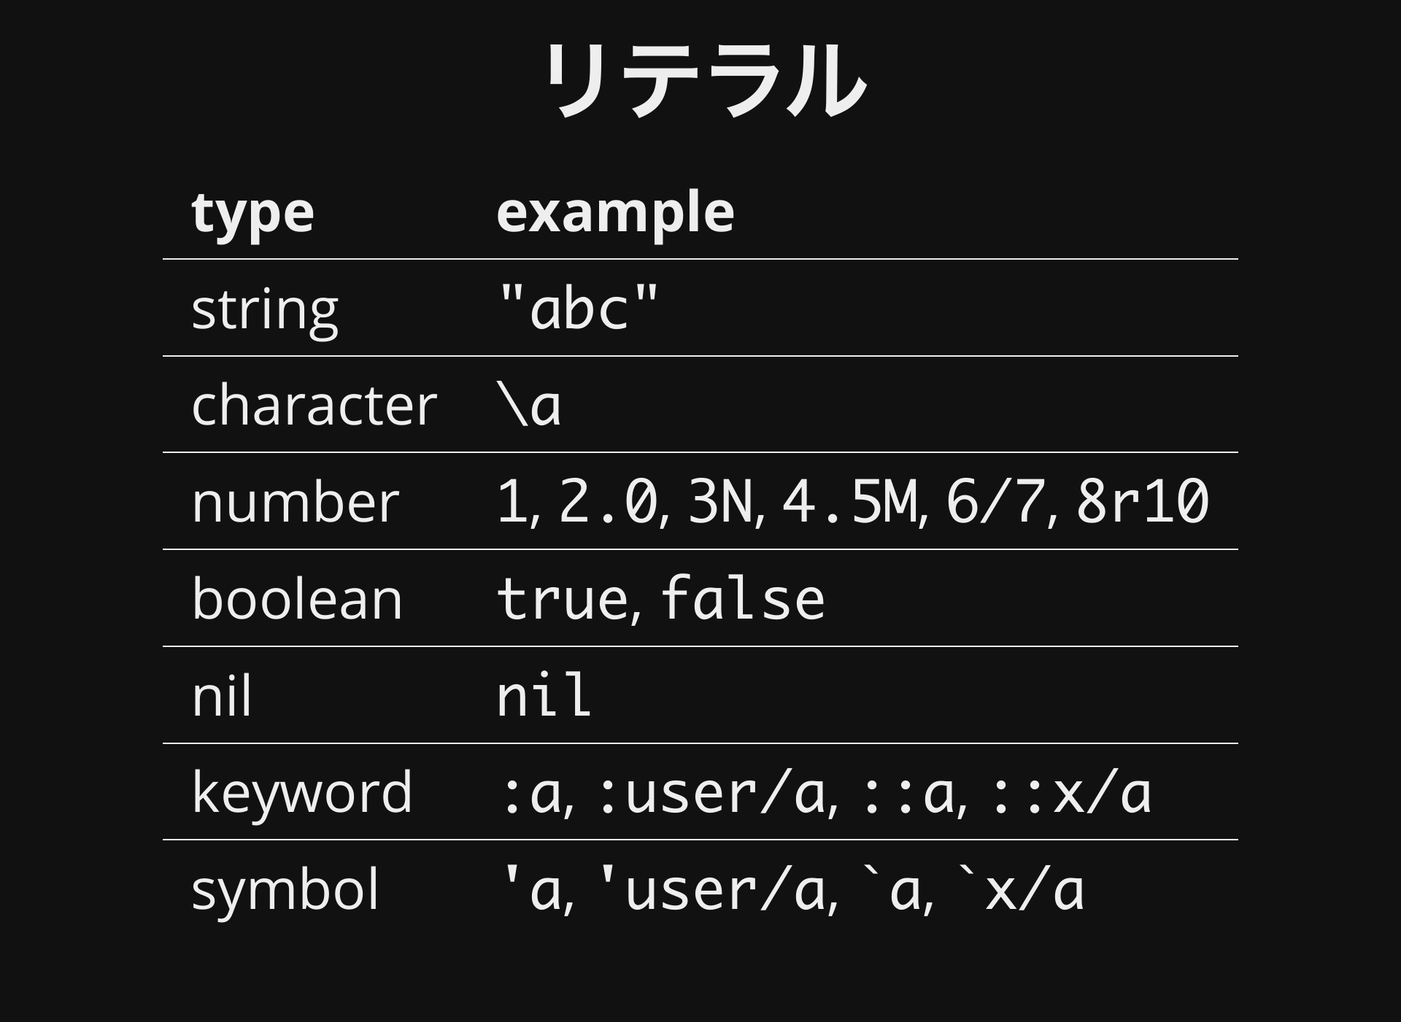Click the 'true' boolean example
The image size is (1401, 1022).
[x=562, y=598]
